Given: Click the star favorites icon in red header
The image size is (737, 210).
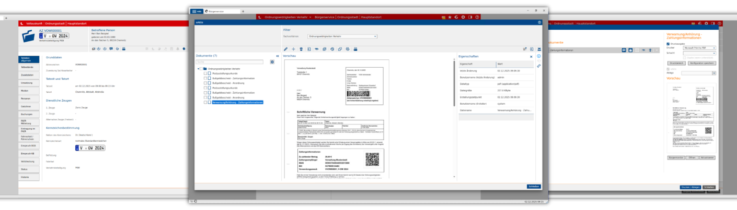Looking at the screenshot, I should (x=450, y=17).
